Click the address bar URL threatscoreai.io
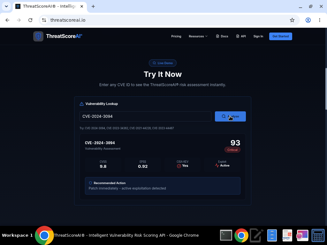 click(x=68, y=20)
